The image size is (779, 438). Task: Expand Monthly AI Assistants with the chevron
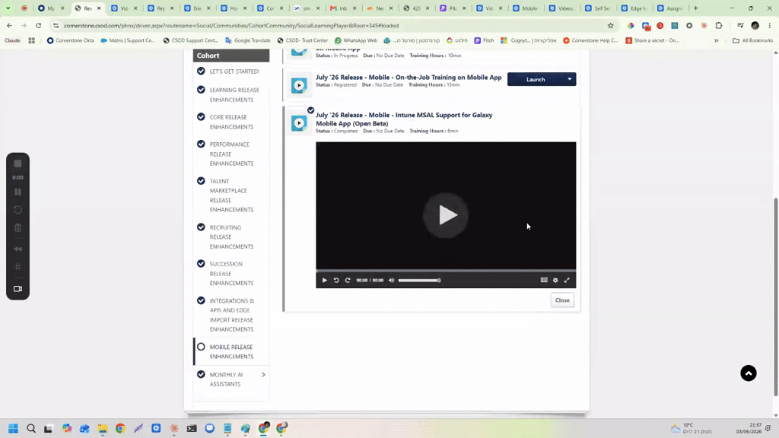[x=263, y=374]
